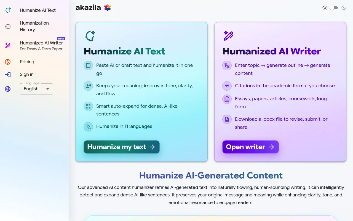This screenshot has width=353, height=221.
Task: Click the moon dark-mode icon
Action: point(344,8)
